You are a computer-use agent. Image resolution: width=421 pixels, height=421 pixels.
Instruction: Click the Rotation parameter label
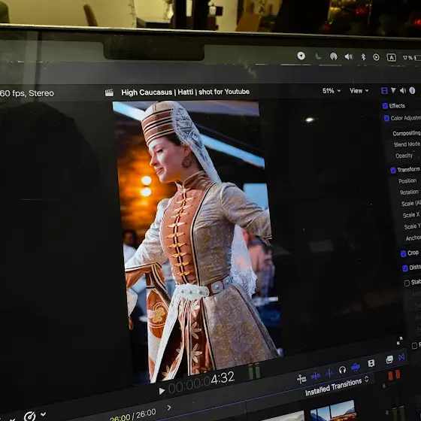[409, 192]
